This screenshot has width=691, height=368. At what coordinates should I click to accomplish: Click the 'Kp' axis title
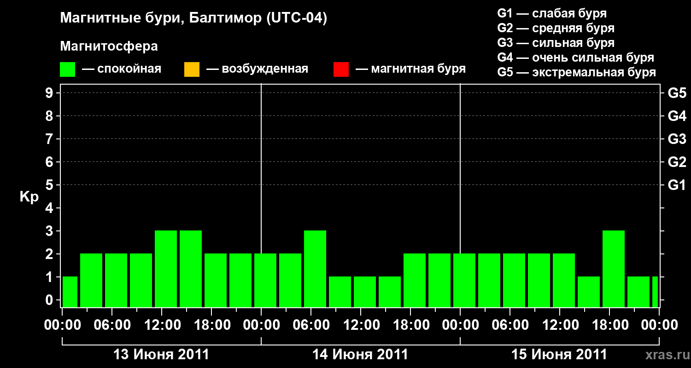click(x=29, y=197)
